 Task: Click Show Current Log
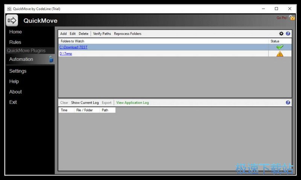(85, 103)
